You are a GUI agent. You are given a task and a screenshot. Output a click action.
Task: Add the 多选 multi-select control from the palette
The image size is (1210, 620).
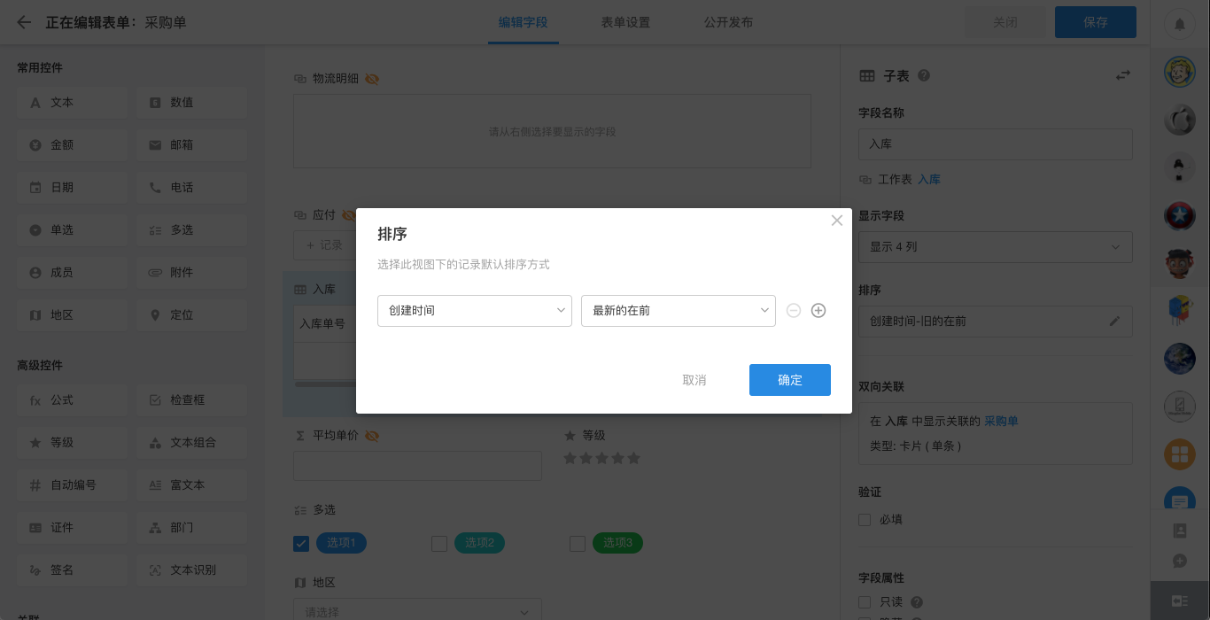[x=191, y=230]
